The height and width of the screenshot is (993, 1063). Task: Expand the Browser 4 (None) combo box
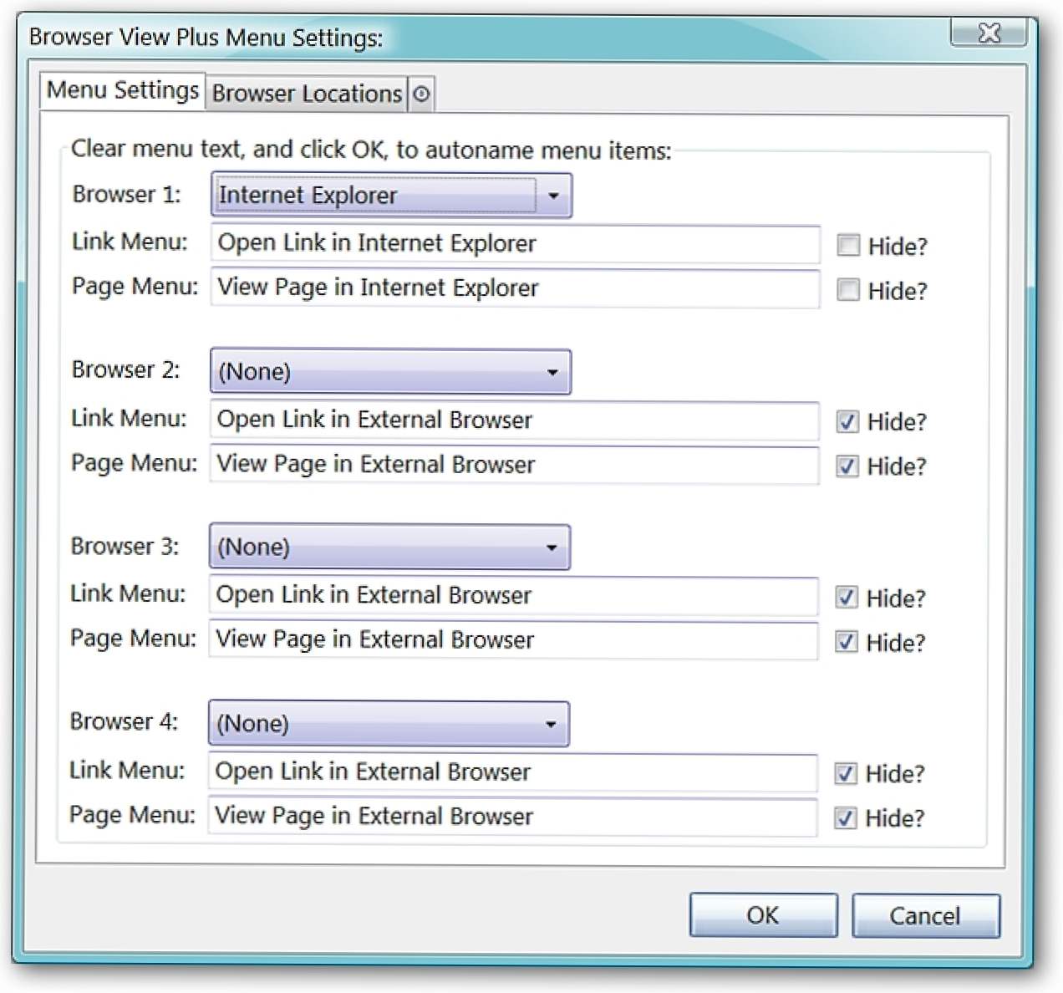pos(389,724)
